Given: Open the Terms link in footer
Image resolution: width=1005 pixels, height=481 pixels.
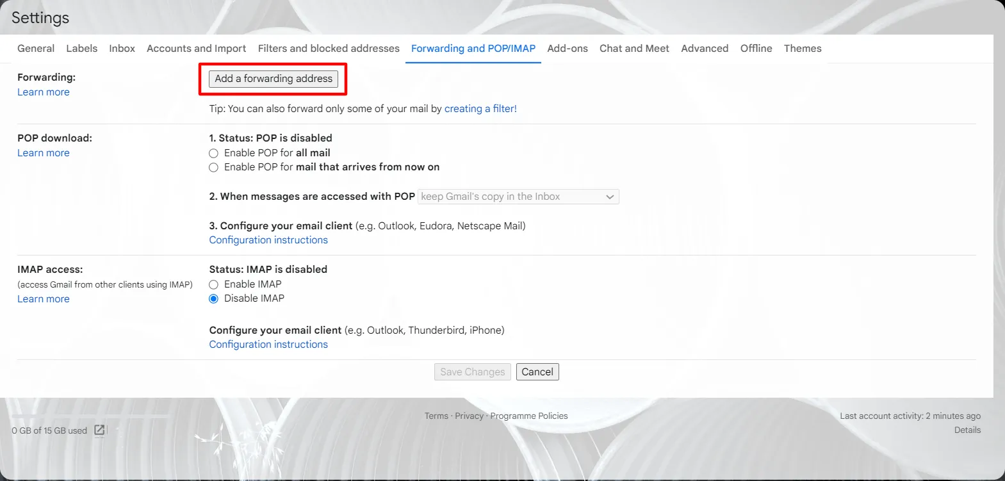Looking at the screenshot, I should [x=436, y=416].
